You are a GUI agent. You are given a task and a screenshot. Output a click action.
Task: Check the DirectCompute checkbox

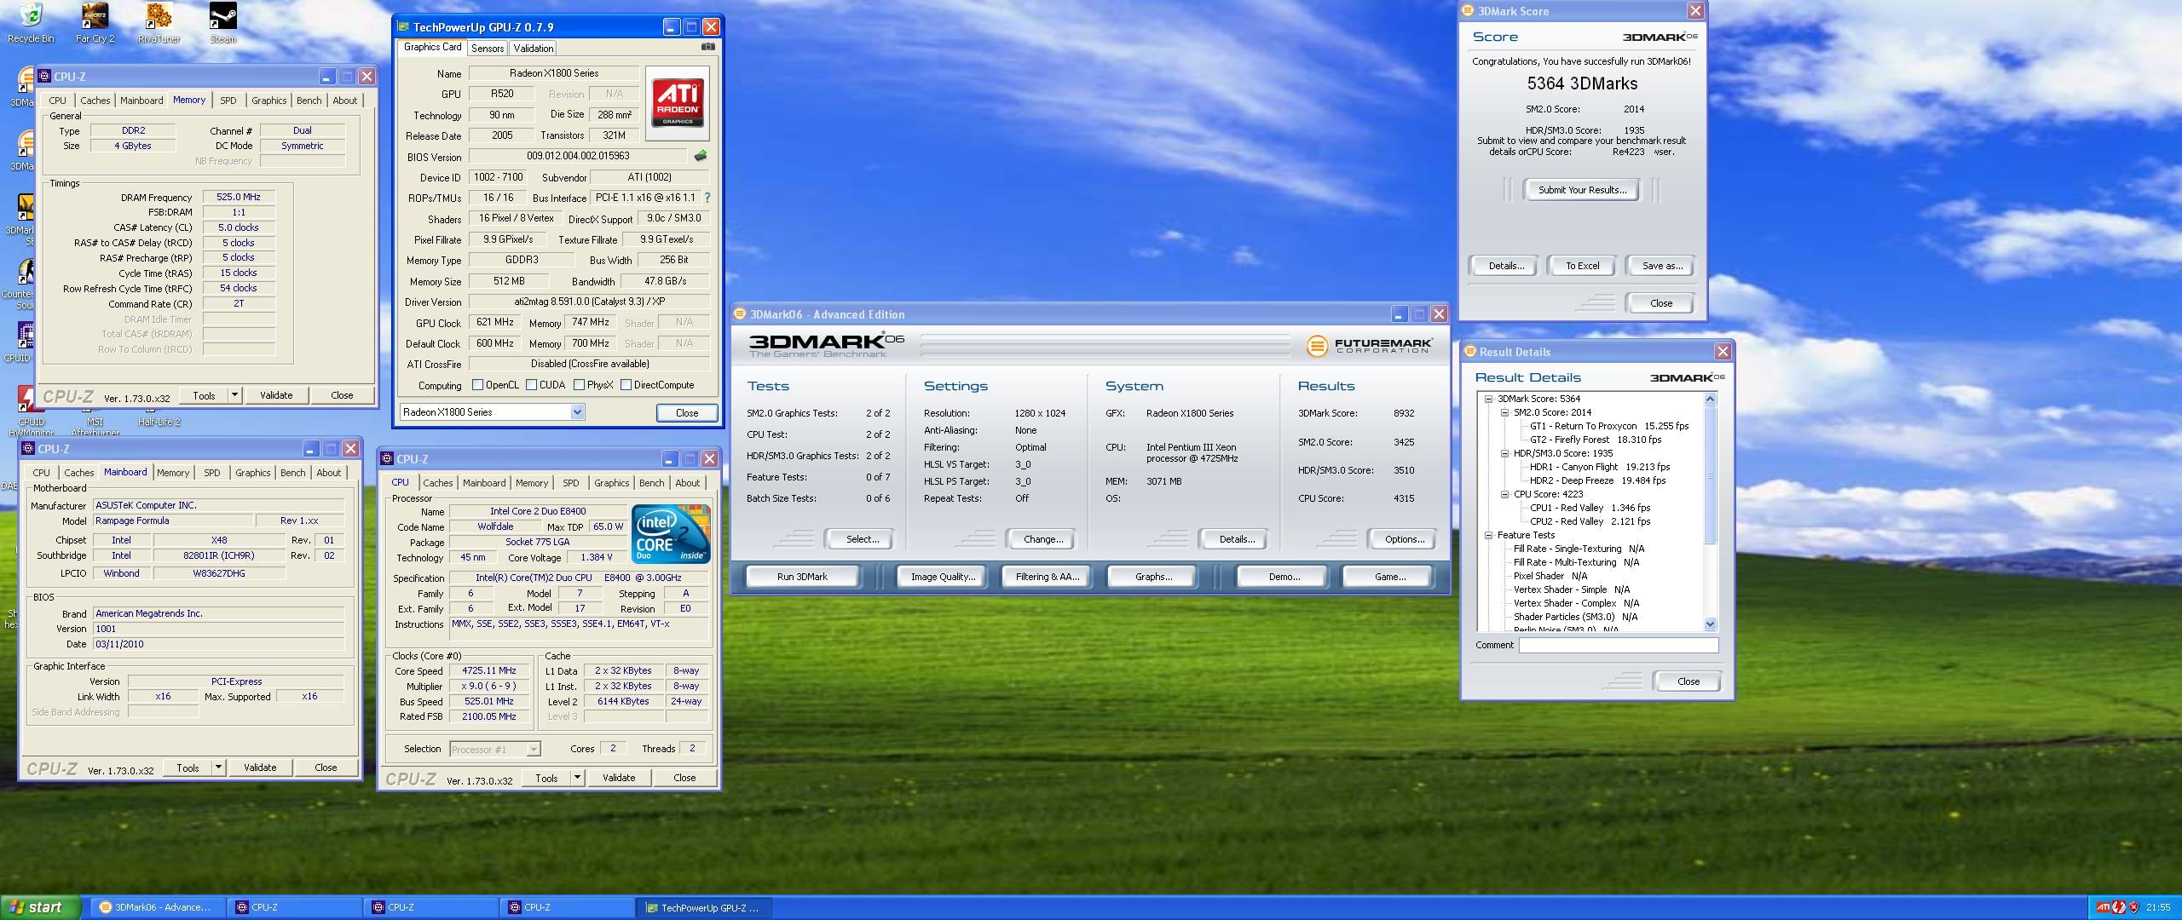click(x=626, y=385)
